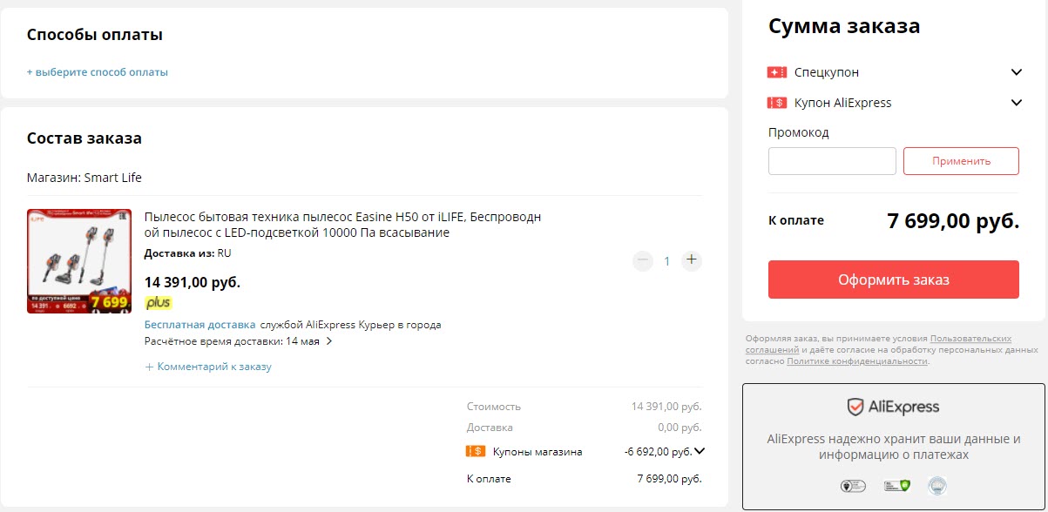
Task: Expand the Спецкупон section
Action: pyautogui.click(x=1016, y=72)
